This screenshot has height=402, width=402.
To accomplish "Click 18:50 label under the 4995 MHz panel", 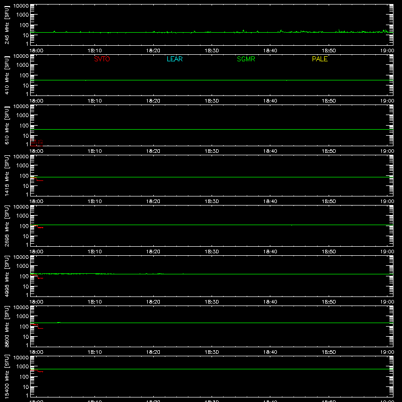I will pos(329,302).
